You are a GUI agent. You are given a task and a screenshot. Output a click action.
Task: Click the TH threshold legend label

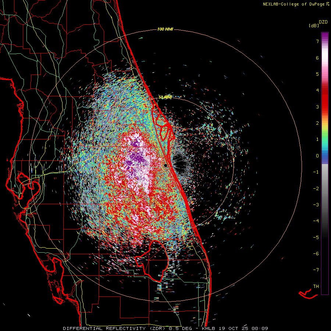pos(316,286)
